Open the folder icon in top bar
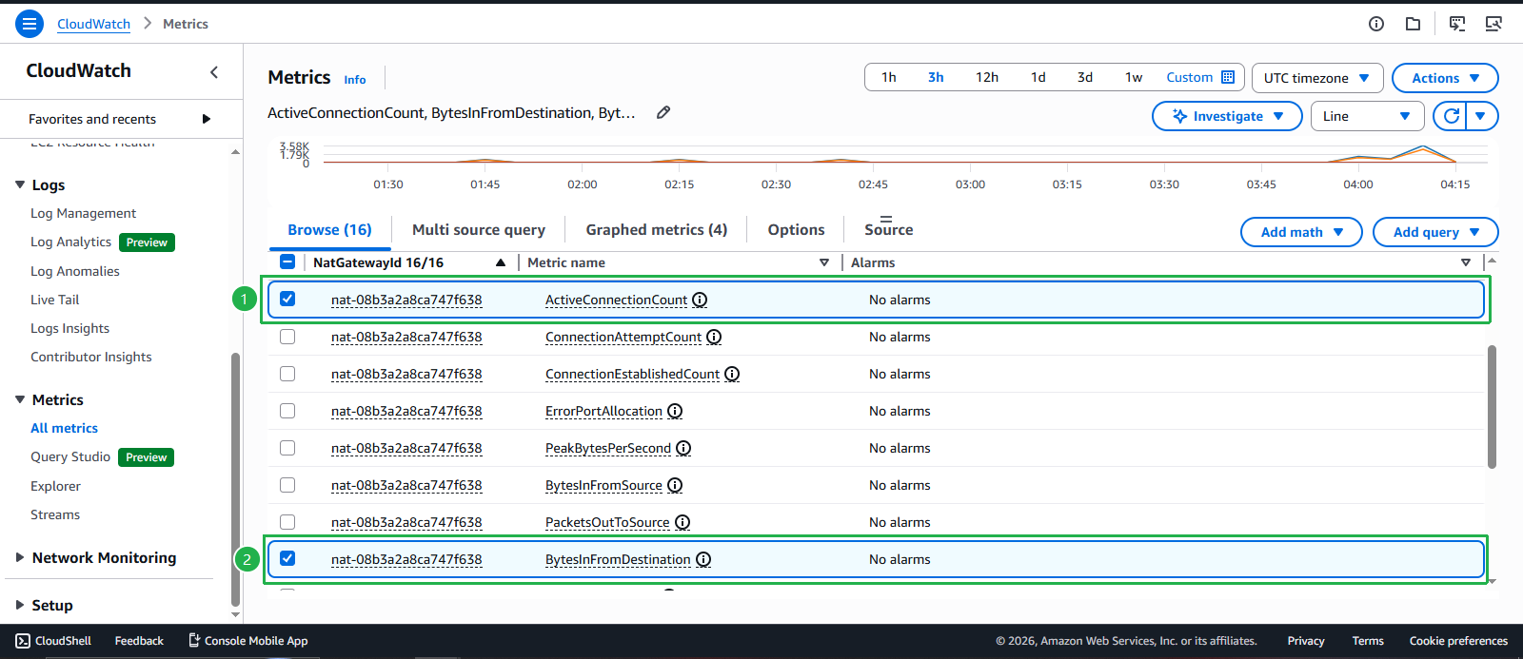Screen dimensions: 1523x659 click(1414, 24)
